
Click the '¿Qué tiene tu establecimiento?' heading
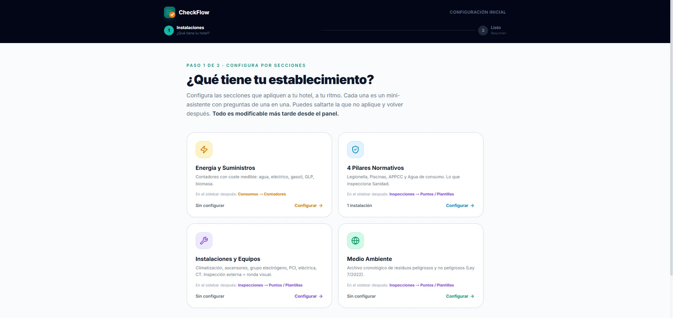pyautogui.click(x=280, y=80)
